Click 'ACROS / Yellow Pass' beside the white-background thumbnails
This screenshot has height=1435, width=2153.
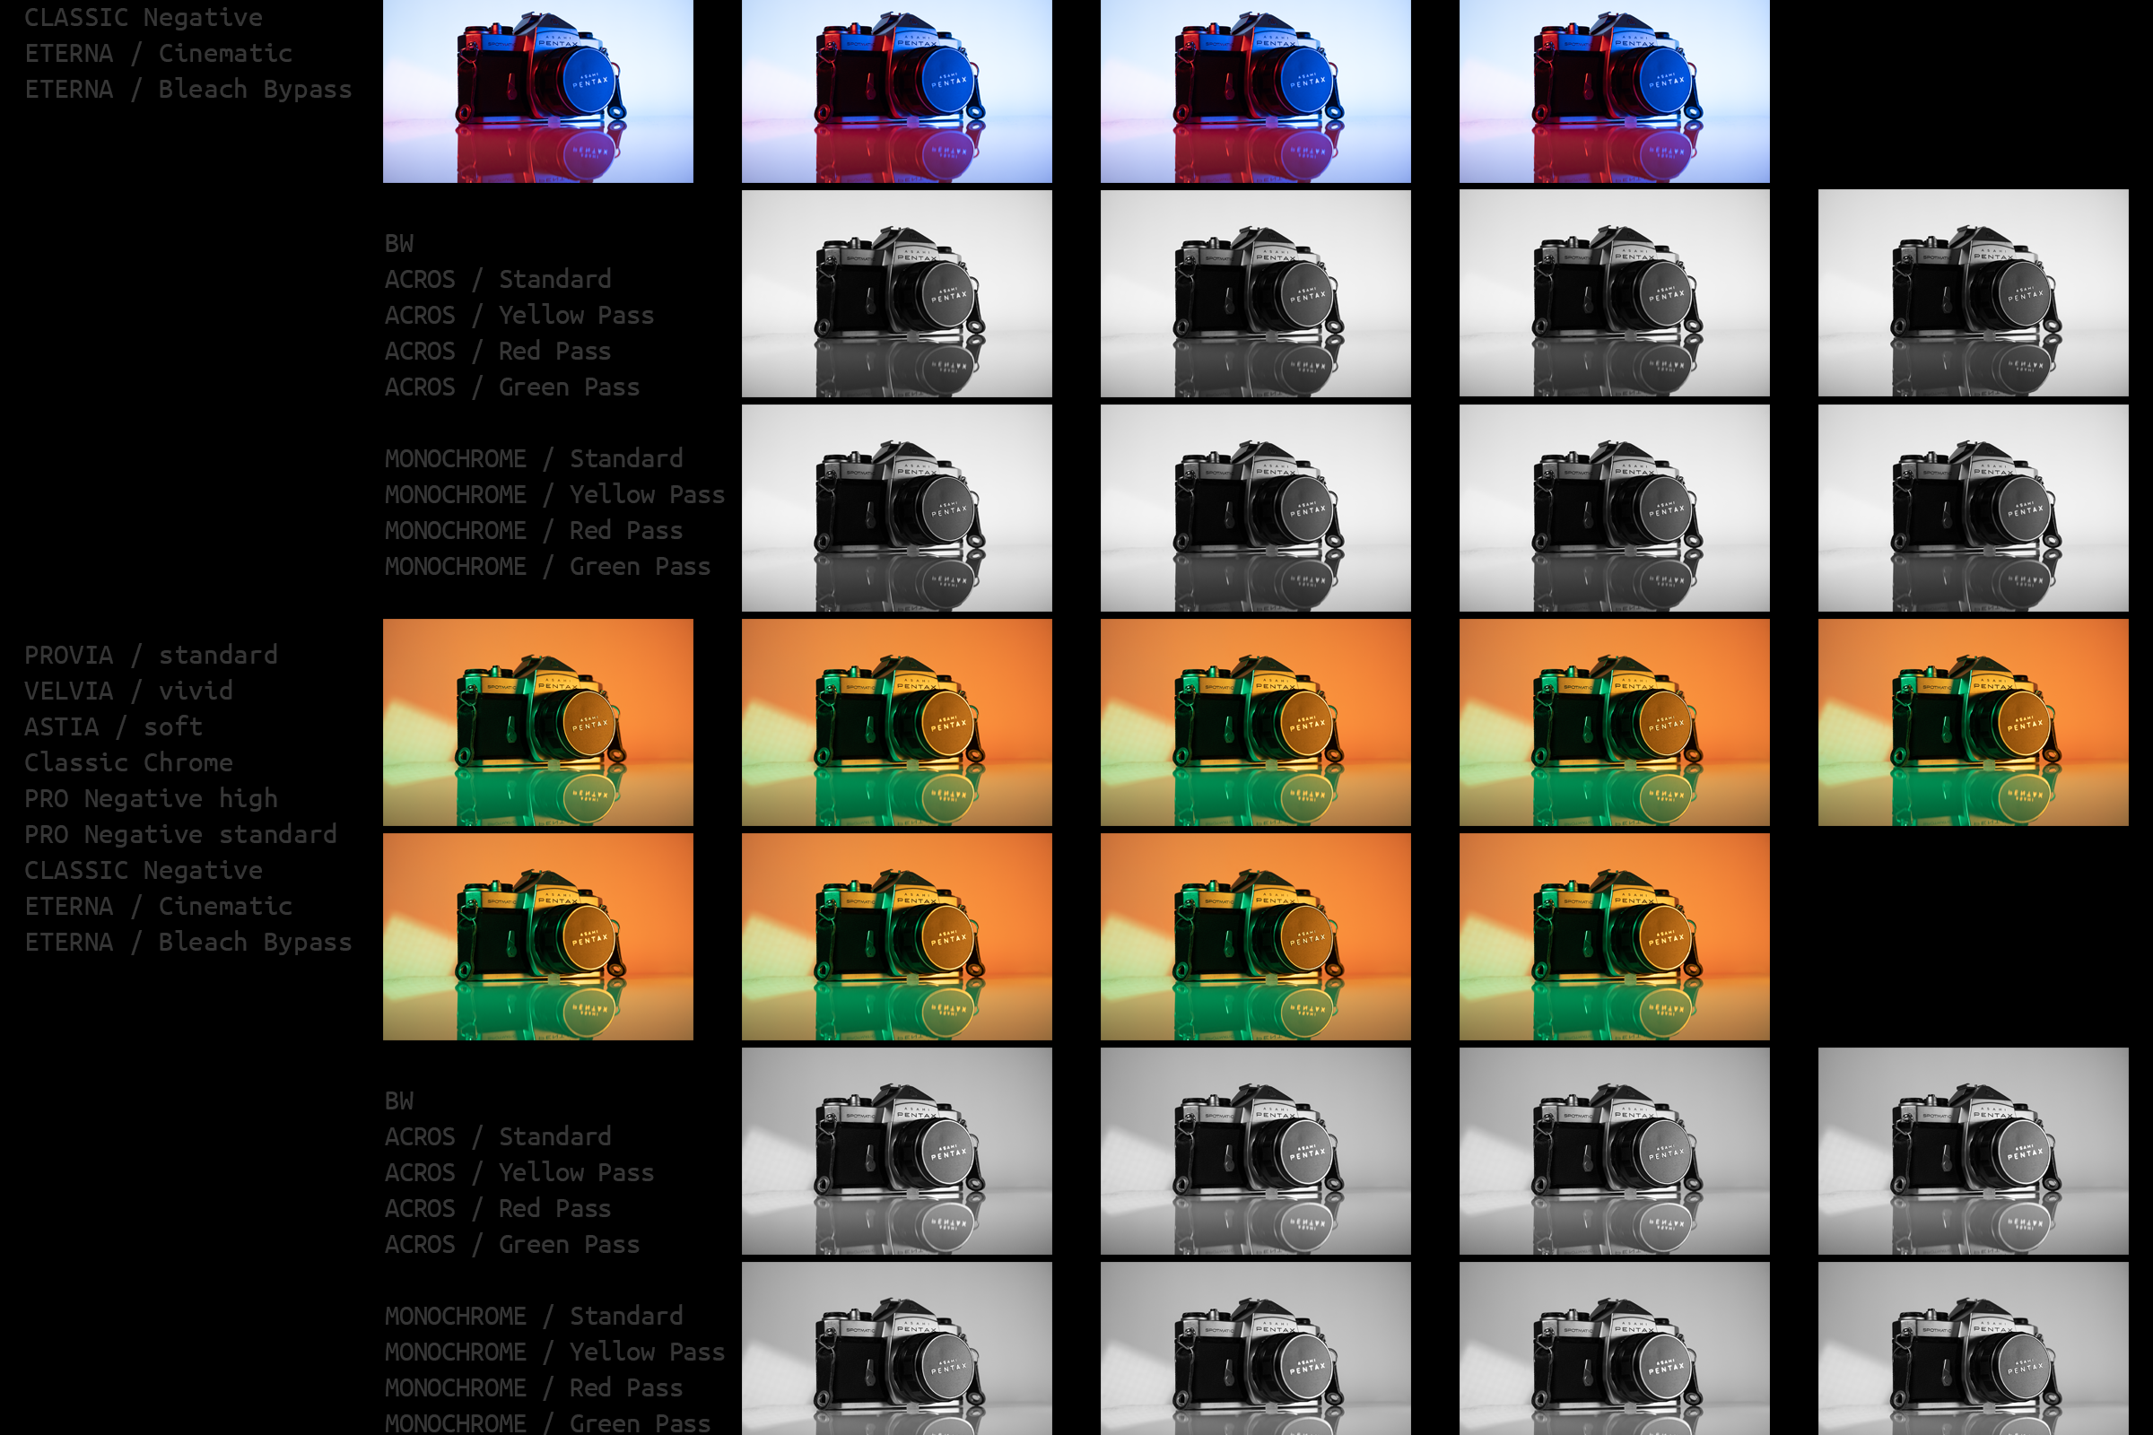[x=519, y=316]
